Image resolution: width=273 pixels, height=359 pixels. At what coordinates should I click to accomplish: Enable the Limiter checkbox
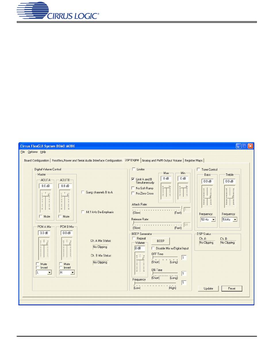[134, 169]
